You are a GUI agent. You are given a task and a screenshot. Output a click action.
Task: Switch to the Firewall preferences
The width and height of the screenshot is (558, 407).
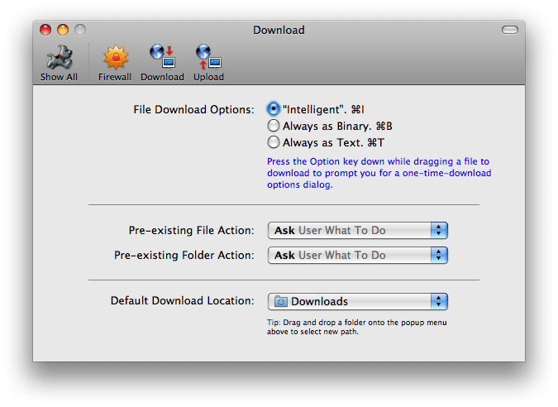(x=115, y=63)
